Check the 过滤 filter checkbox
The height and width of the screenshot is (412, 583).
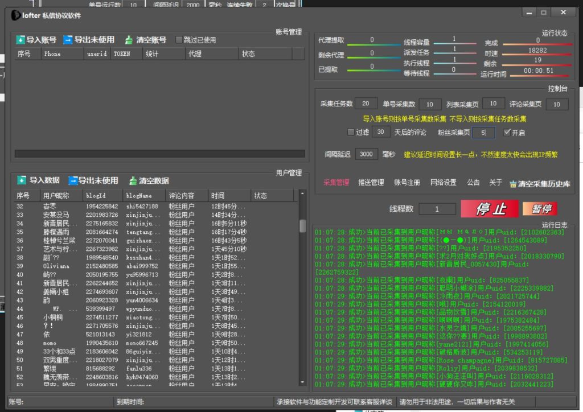350,132
